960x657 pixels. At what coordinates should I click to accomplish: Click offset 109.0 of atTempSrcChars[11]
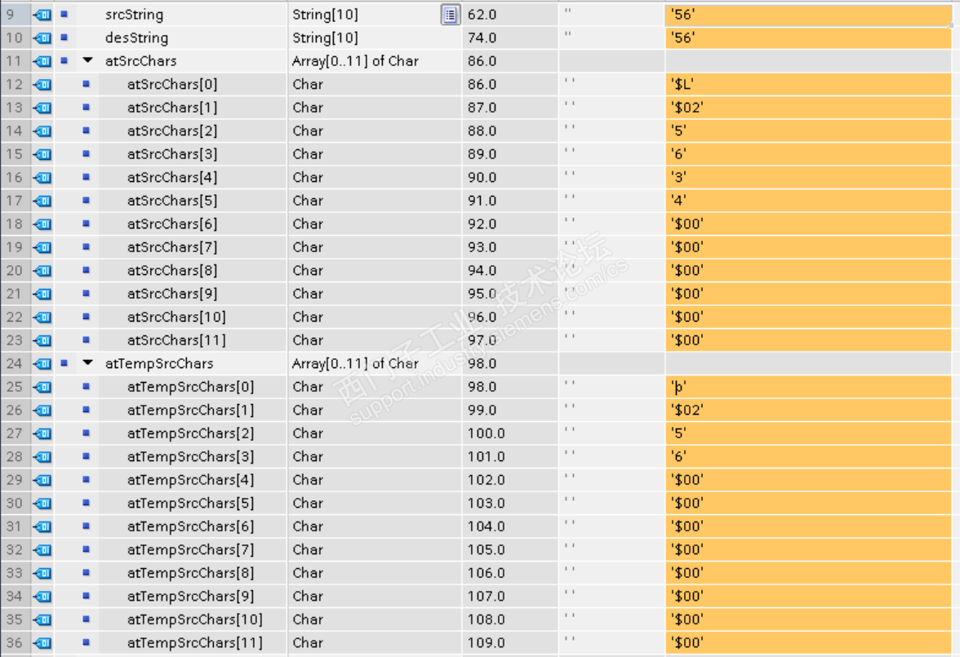point(487,643)
